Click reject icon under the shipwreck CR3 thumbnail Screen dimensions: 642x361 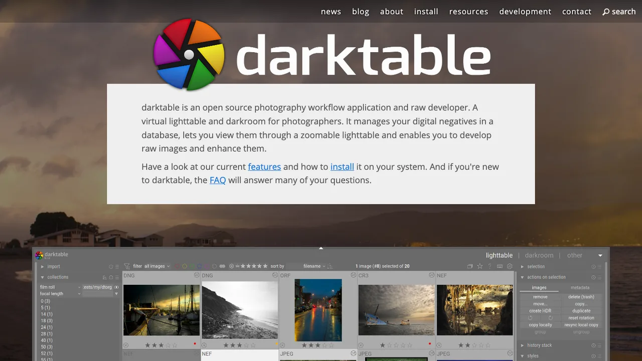point(361,345)
